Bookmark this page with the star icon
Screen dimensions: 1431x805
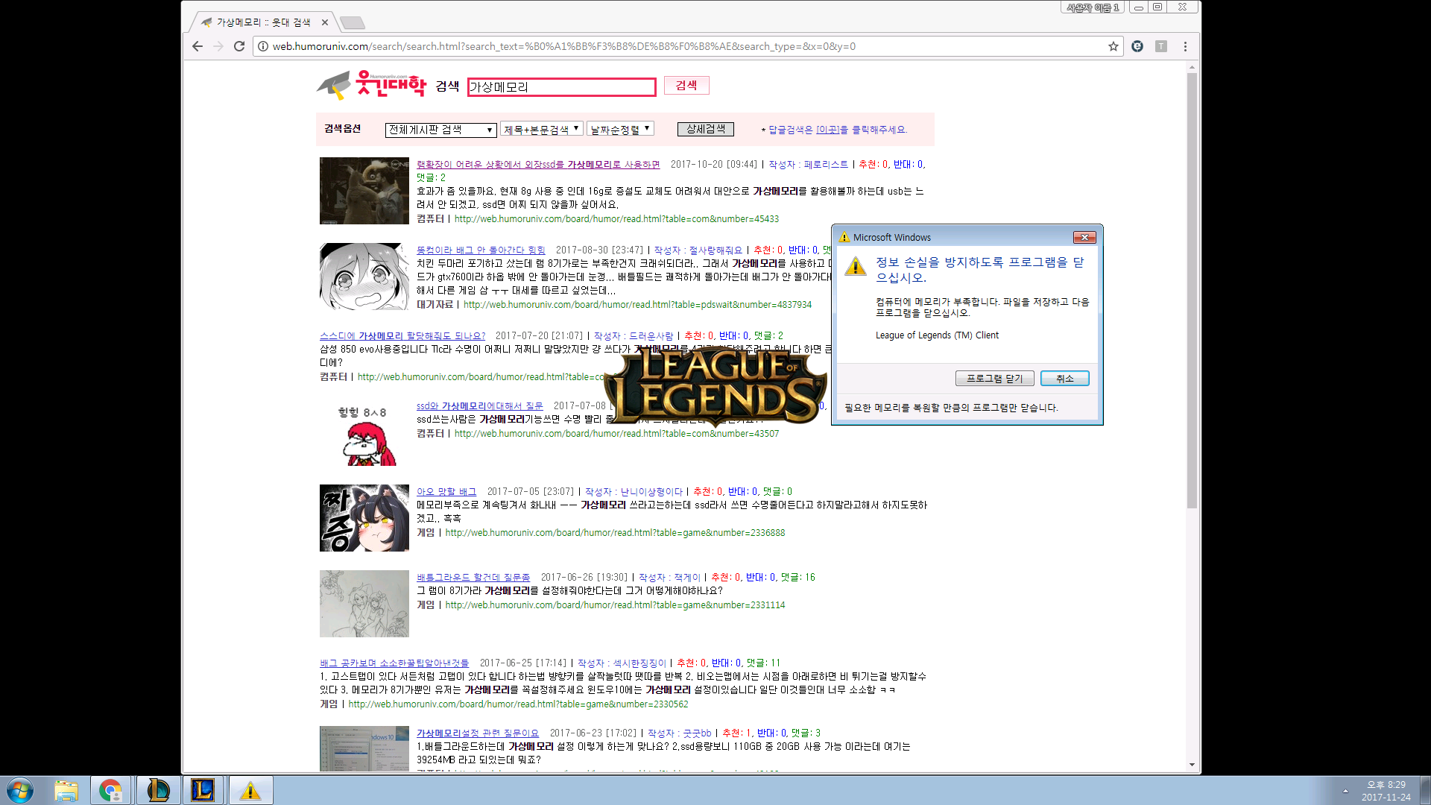[x=1113, y=46]
